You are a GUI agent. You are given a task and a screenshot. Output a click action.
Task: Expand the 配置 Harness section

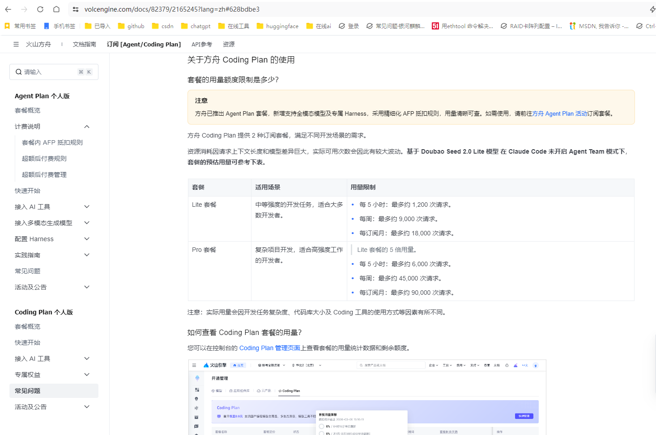87,239
